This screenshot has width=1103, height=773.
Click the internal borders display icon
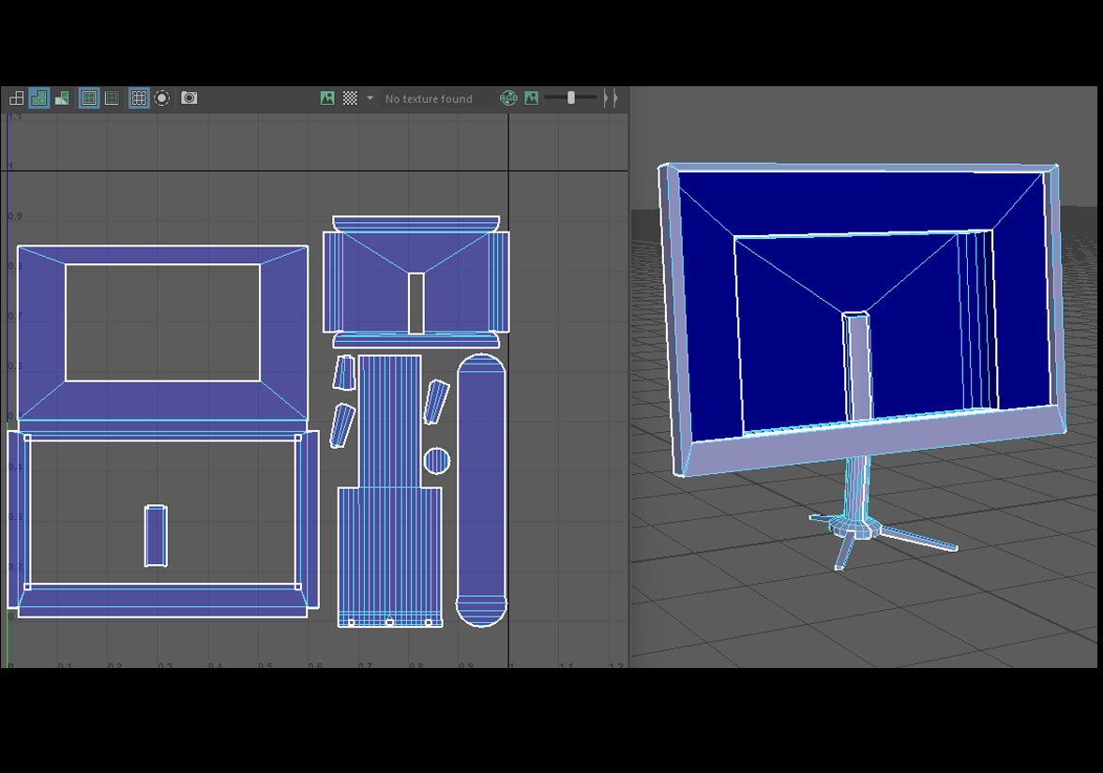(x=112, y=98)
